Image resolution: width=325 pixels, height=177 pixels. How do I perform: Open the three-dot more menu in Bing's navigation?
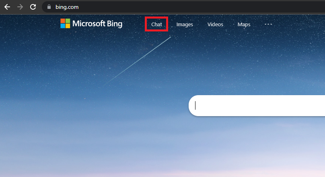[268, 24]
